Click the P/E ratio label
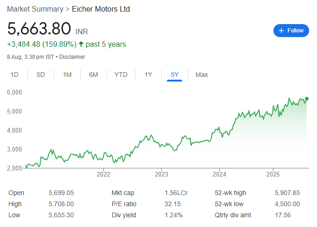 [124, 204]
